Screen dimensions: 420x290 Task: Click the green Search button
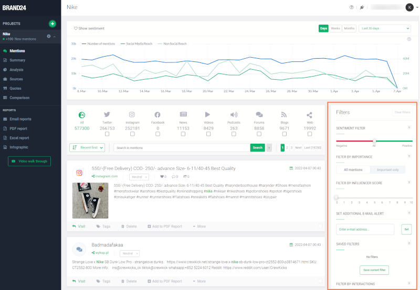(x=257, y=148)
